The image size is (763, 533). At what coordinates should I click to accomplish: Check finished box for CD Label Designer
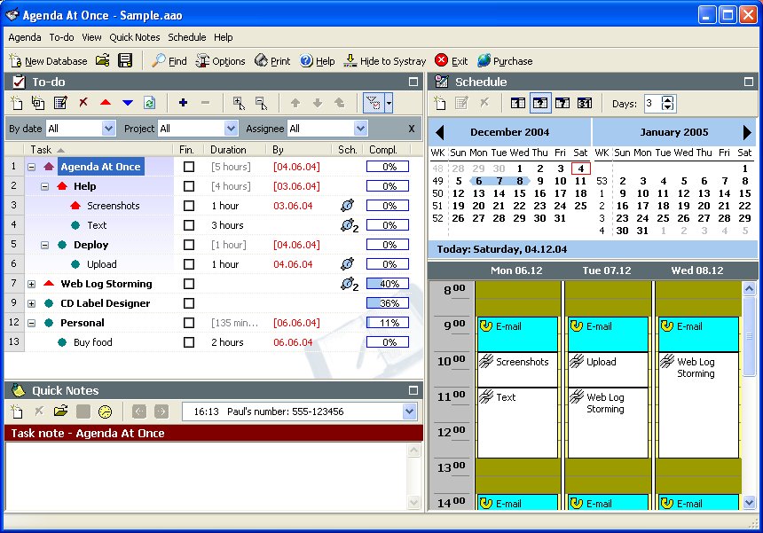tap(189, 303)
